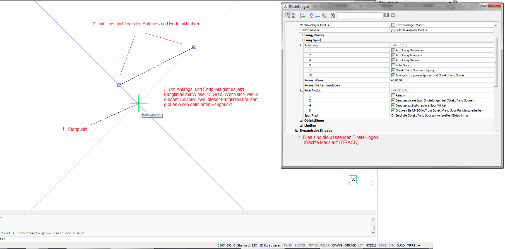Switch to categorized view in Einstellungen toolbar

(288, 15)
